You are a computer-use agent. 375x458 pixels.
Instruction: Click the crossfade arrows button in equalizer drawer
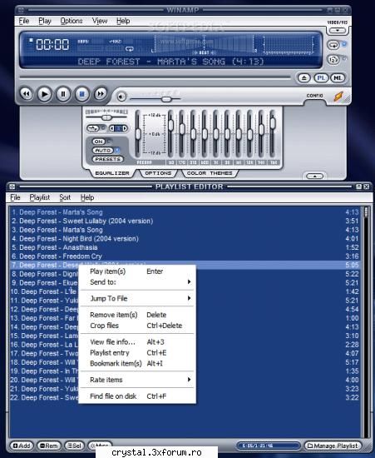(x=93, y=128)
